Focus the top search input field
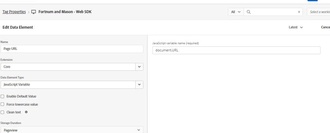330x133 pixels. click(x=273, y=12)
